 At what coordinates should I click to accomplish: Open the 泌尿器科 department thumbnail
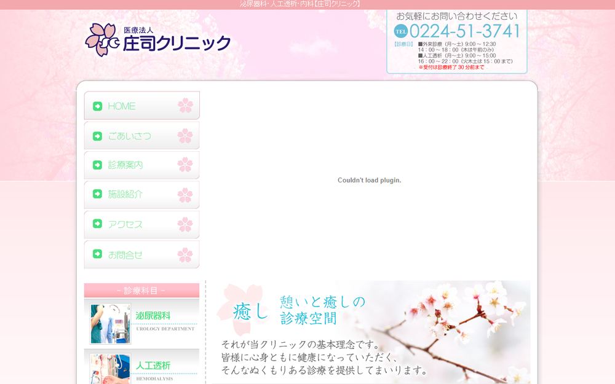click(110, 324)
